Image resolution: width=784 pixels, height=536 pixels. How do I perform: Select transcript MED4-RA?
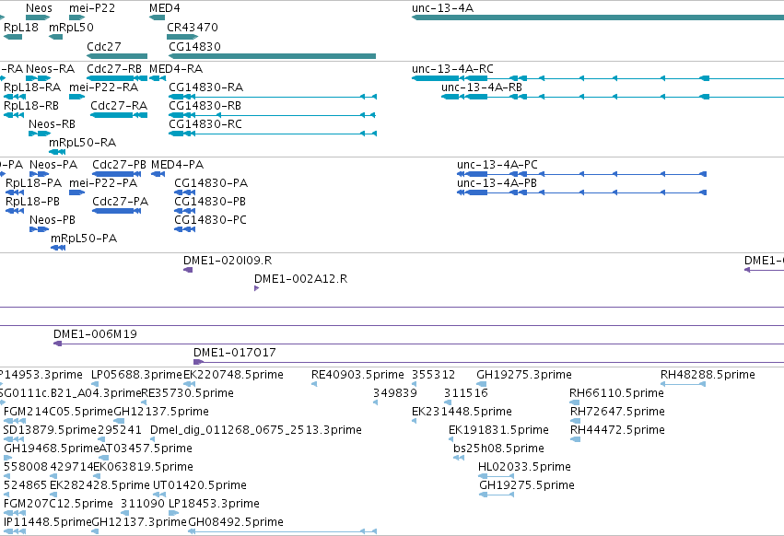point(158,78)
